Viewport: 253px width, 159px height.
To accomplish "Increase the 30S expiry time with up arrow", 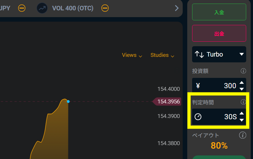I will 242,113.
